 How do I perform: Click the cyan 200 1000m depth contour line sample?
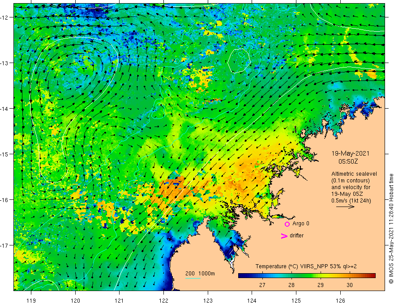pos(193,278)
